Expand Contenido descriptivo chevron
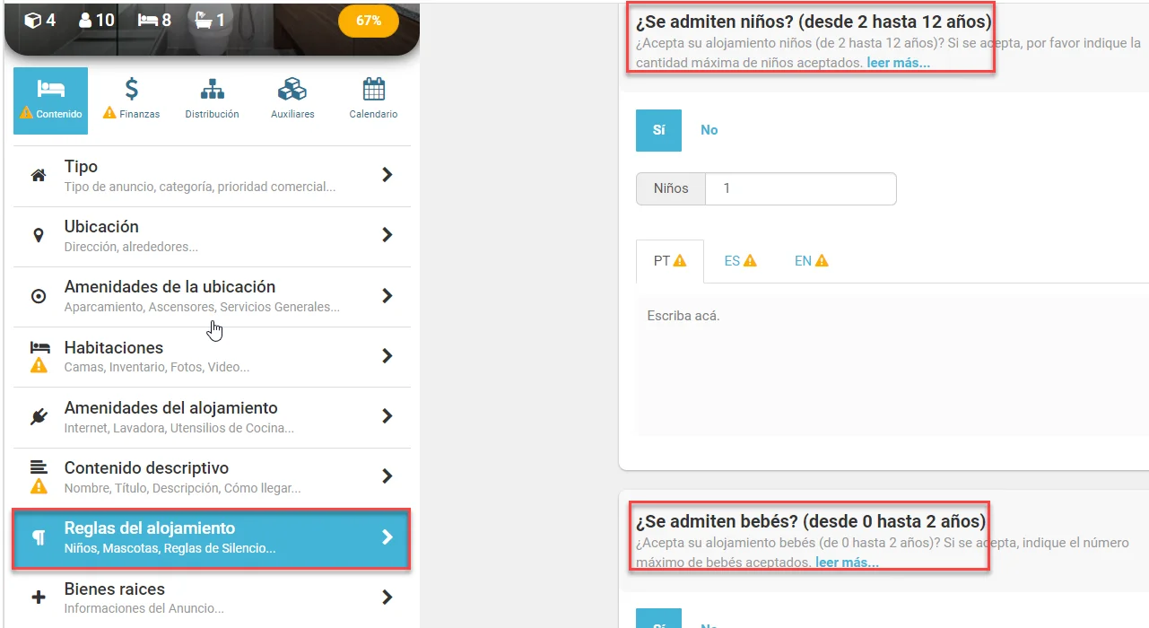1149x628 pixels. 387,476
